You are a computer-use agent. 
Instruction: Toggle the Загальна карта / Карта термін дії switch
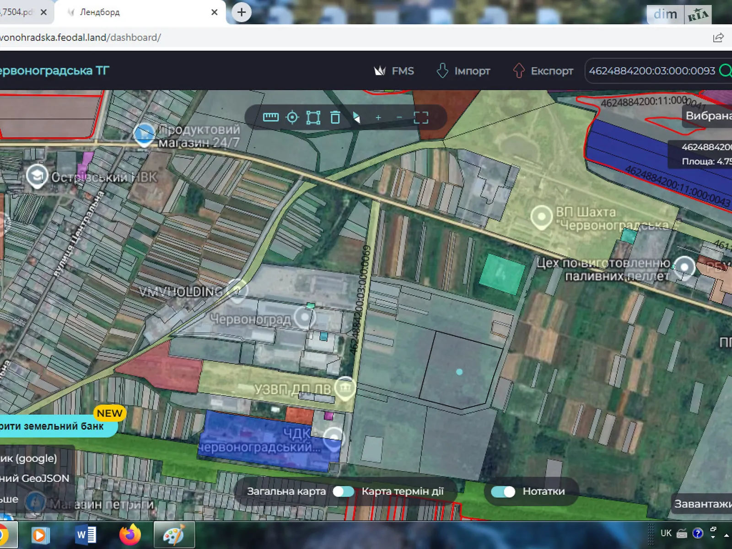point(343,491)
